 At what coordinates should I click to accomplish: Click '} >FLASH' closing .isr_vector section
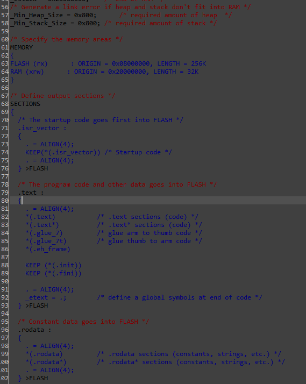[x=33, y=168]
